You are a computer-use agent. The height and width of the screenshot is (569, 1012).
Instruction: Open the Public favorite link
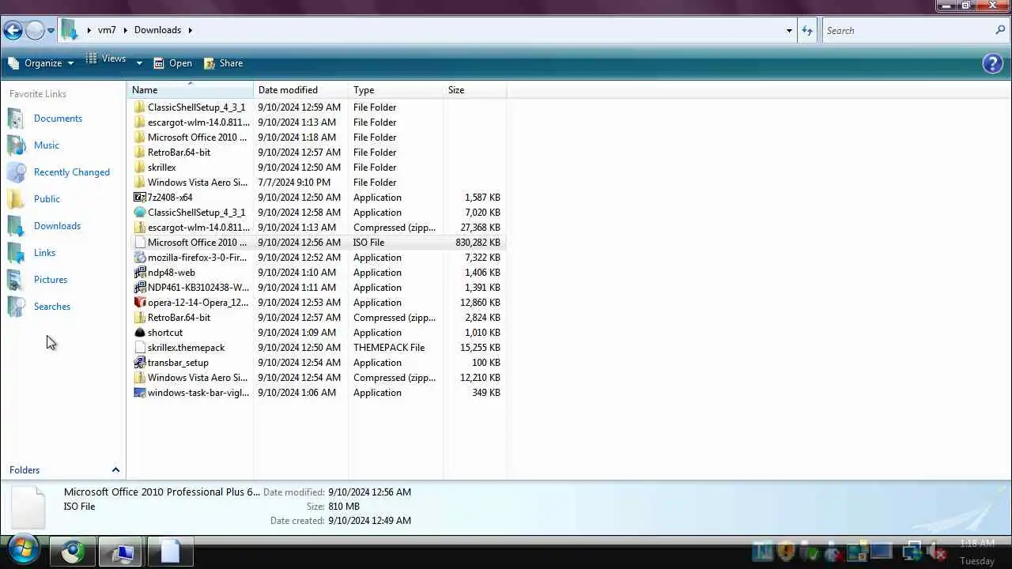coord(47,199)
